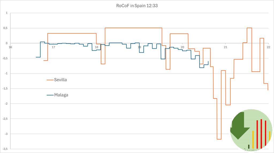Select the Sevilla legend label
This screenshot has height=153, width=274.
60,80
